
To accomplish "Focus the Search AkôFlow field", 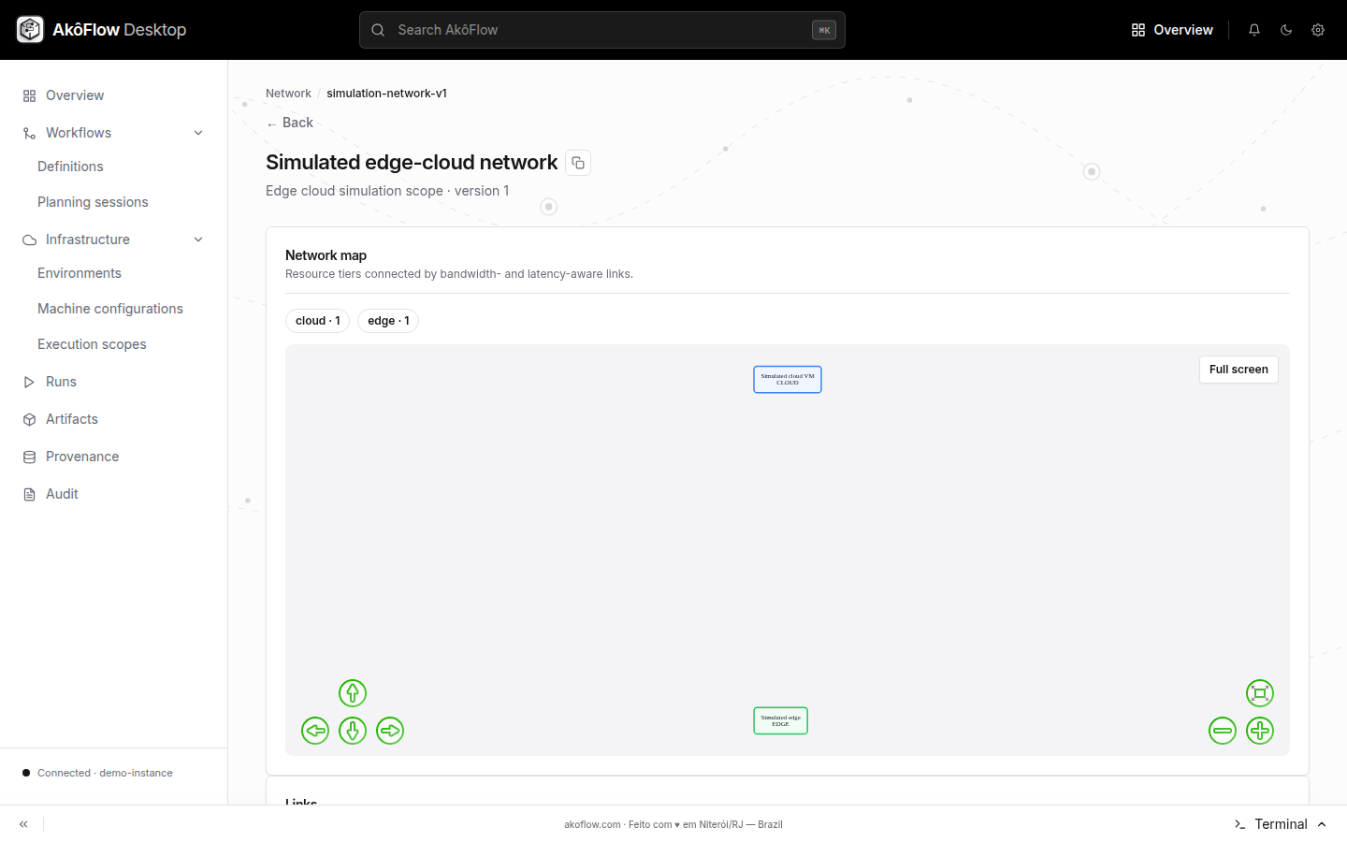I will (x=602, y=30).
